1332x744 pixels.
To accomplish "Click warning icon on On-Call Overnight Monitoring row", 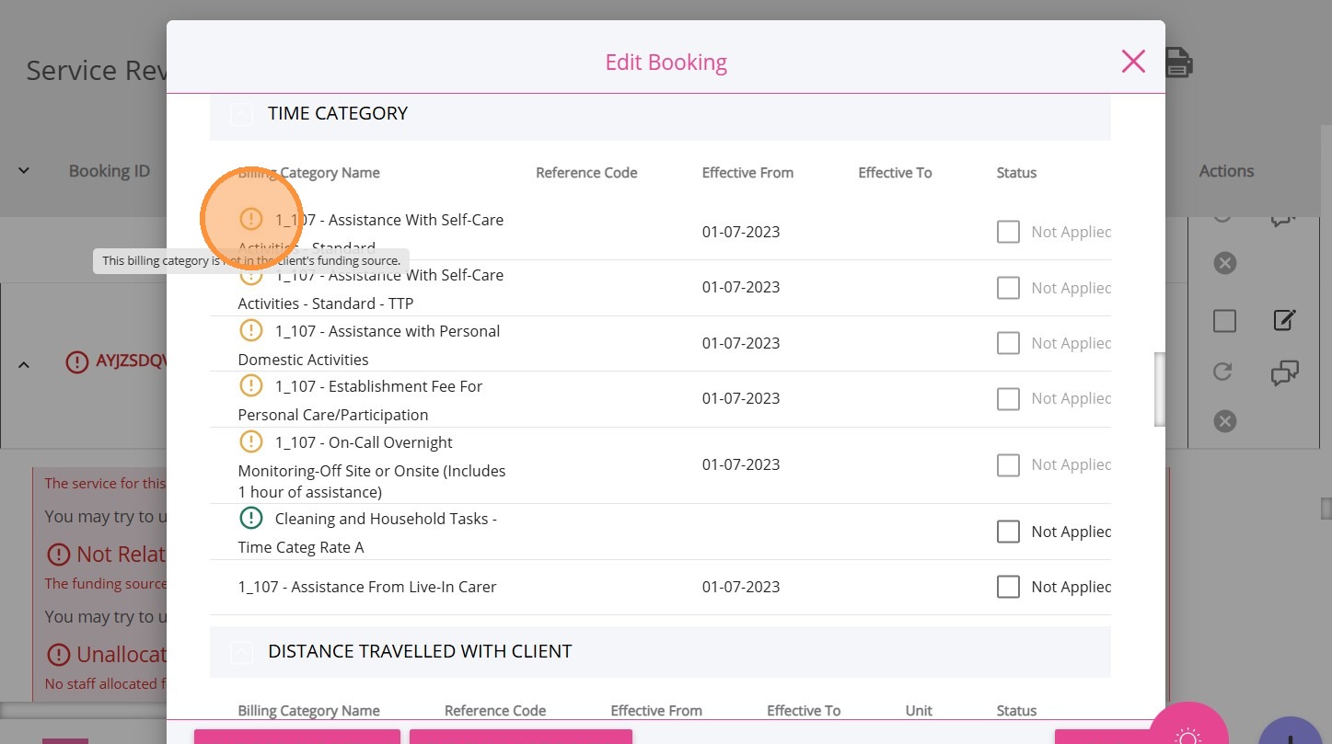I will click(x=250, y=441).
